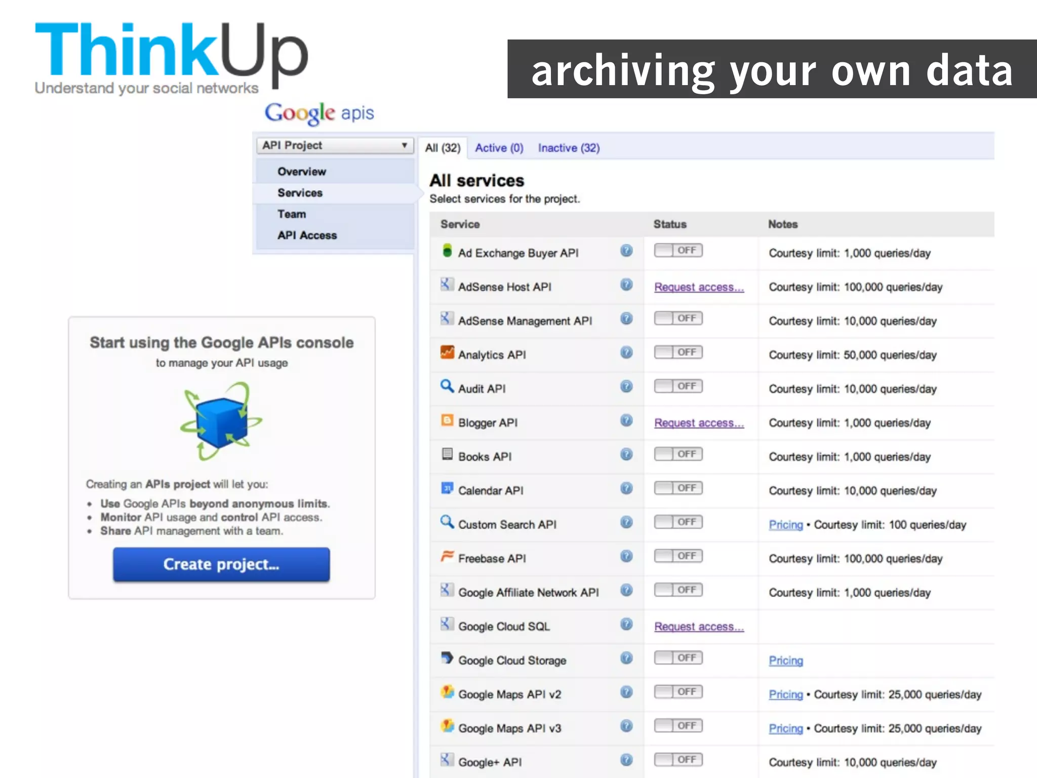The width and height of the screenshot is (1037, 778).
Task: Open help icon for Blogger API
Action: pyautogui.click(x=626, y=420)
